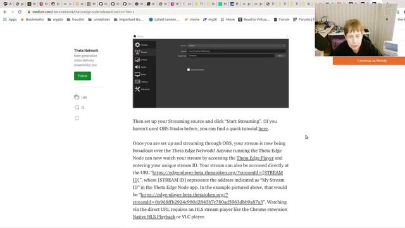Open the Theta Network author profile
The height and width of the screenshot is (228, 405).
(86, 51)
